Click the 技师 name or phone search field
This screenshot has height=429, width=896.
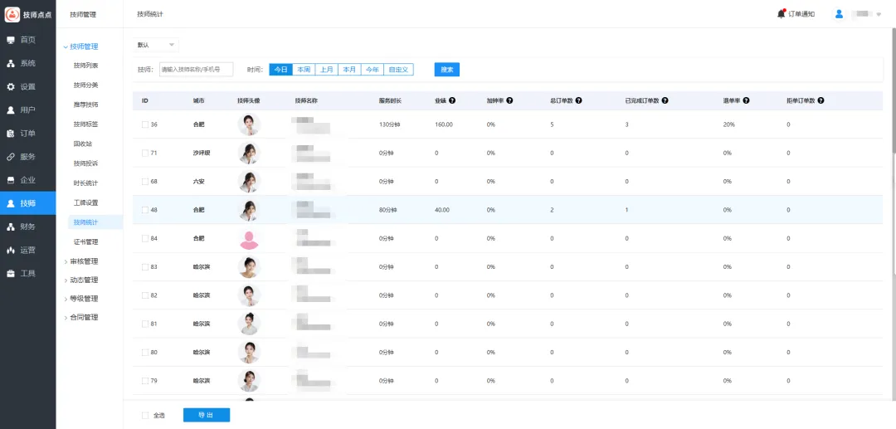(x=196, y=70)
